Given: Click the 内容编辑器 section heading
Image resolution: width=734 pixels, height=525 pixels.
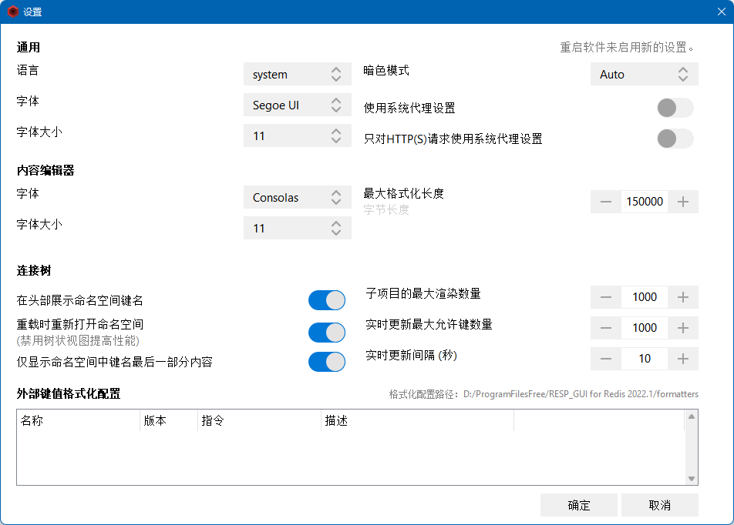Looking at the screenshot, I should pyautogui.click(x=45, y=170).
